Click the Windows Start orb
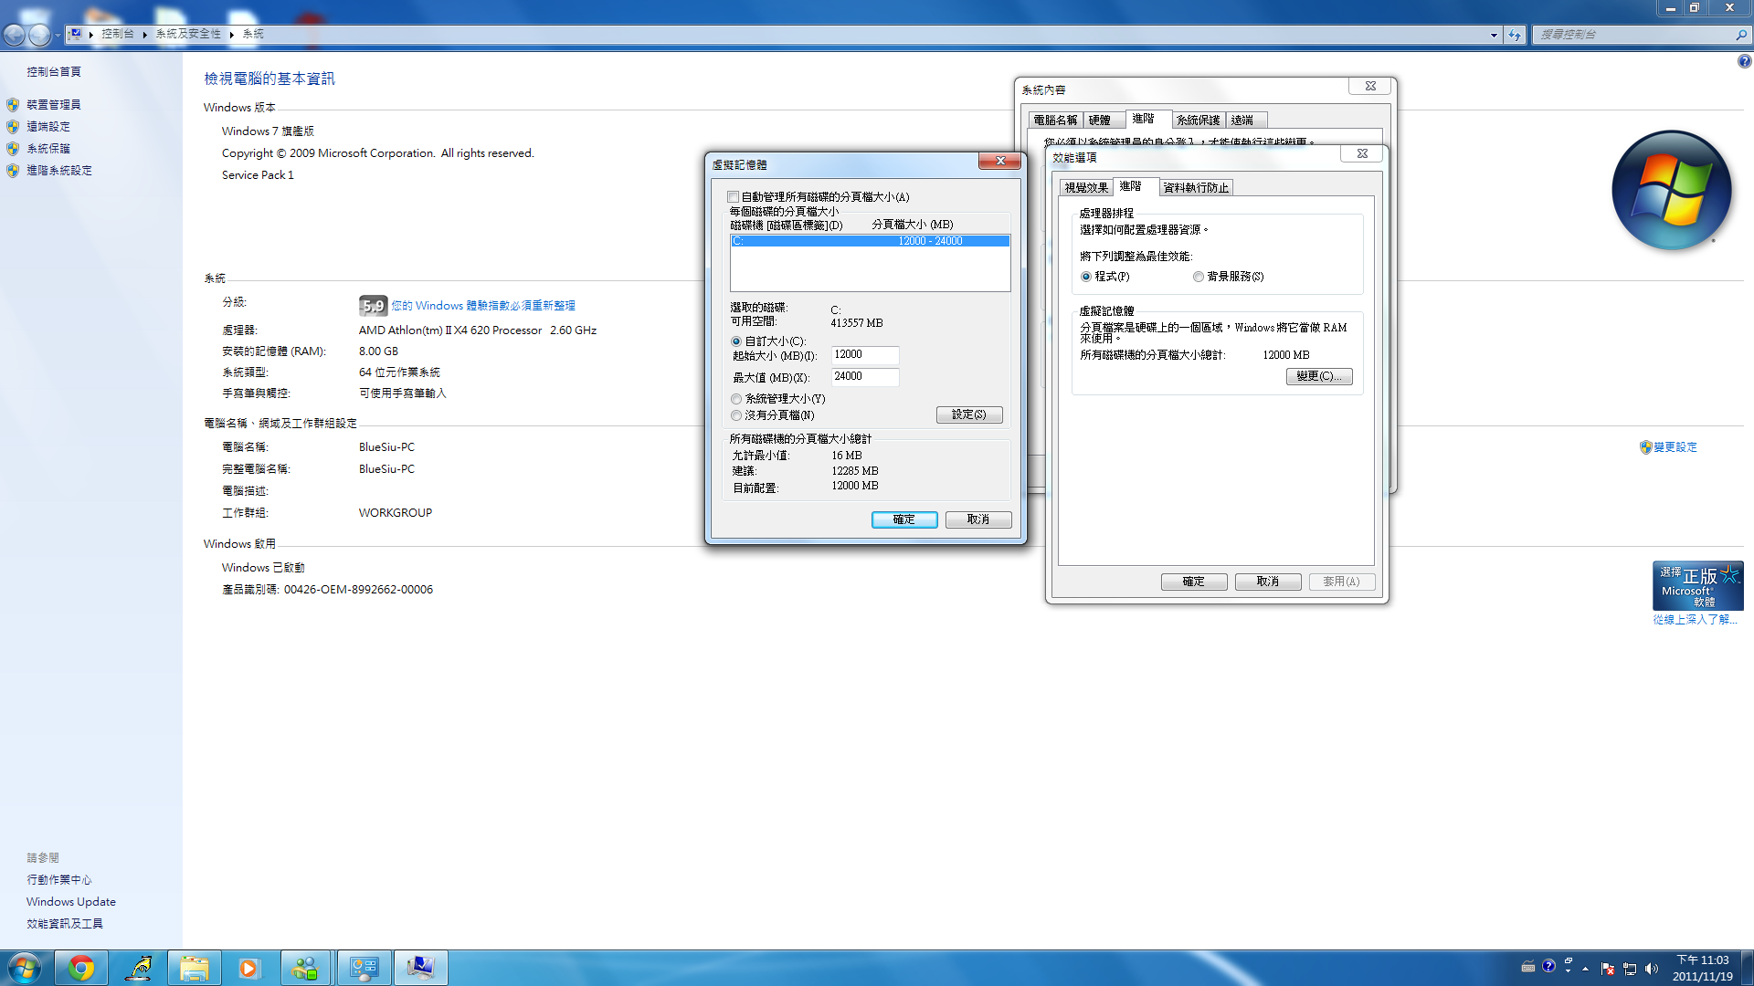The height and width of the screenshot is (986, 1754). (x=25, y=968)
